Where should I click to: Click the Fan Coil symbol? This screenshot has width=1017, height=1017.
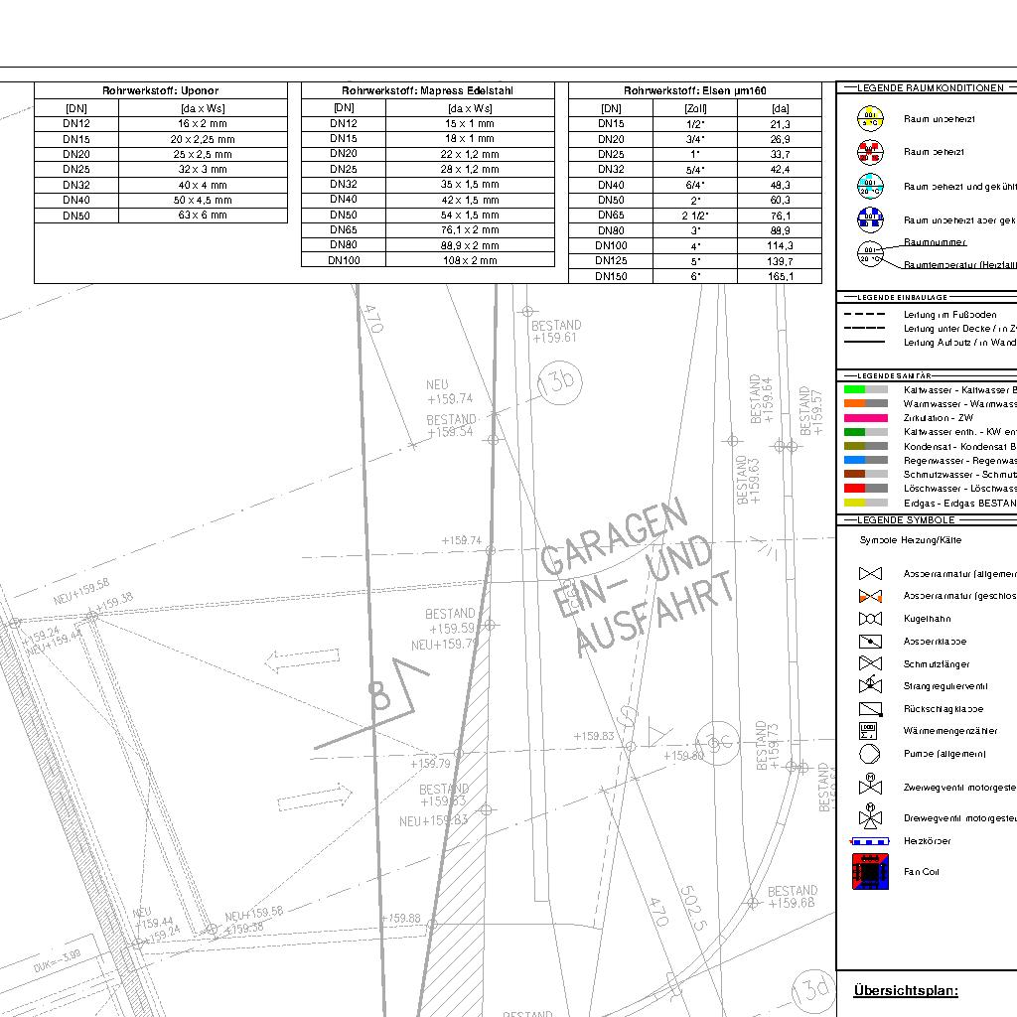(870, 872)
